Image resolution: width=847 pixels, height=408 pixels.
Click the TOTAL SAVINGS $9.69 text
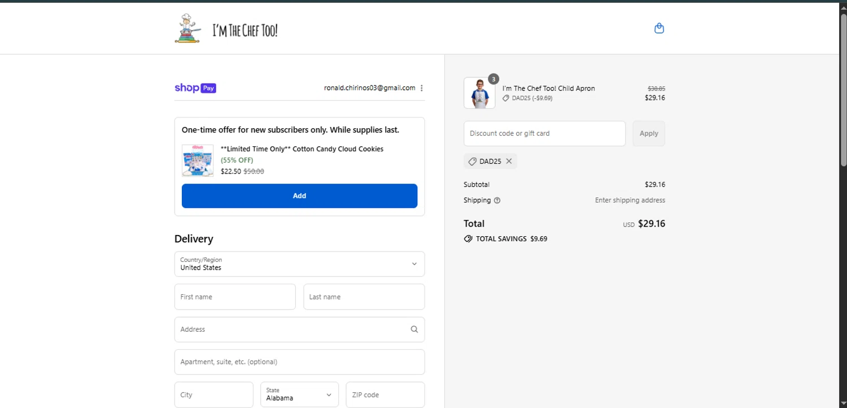512,239
